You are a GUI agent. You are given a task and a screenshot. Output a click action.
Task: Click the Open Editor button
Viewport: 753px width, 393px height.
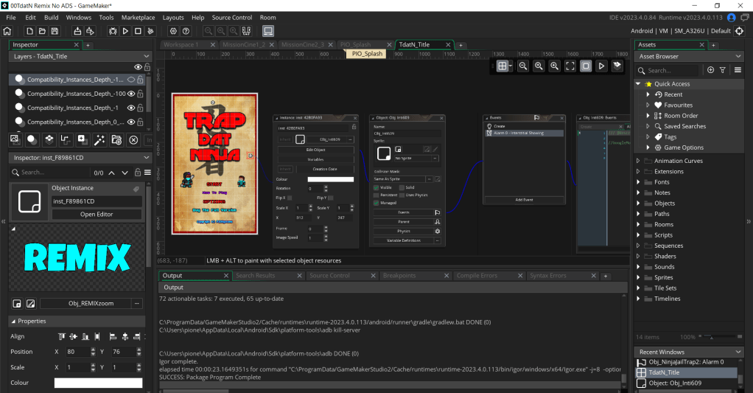click(97, 215)
